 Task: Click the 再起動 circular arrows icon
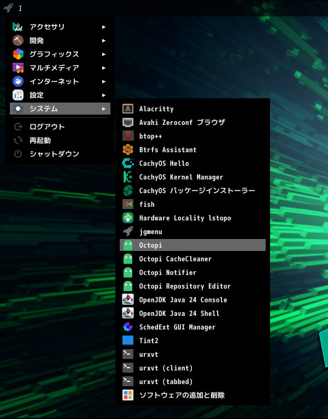pyautogui.click(x=18, y=140)
